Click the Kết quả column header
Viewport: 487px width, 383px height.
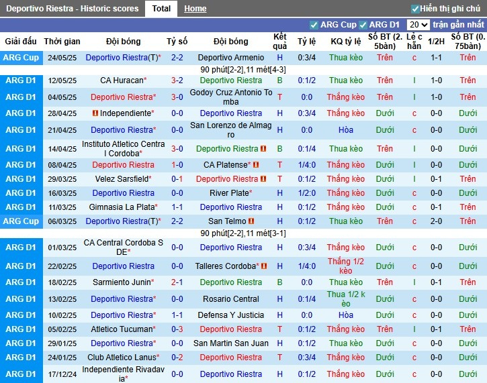click(280, 42)
